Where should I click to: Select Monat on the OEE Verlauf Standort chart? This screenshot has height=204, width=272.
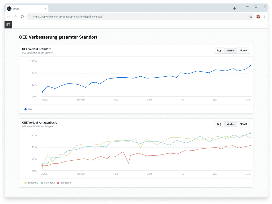243,50
